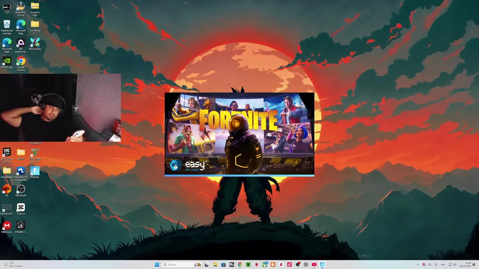Open Papelera de reciclaje

tap(7, 27)
